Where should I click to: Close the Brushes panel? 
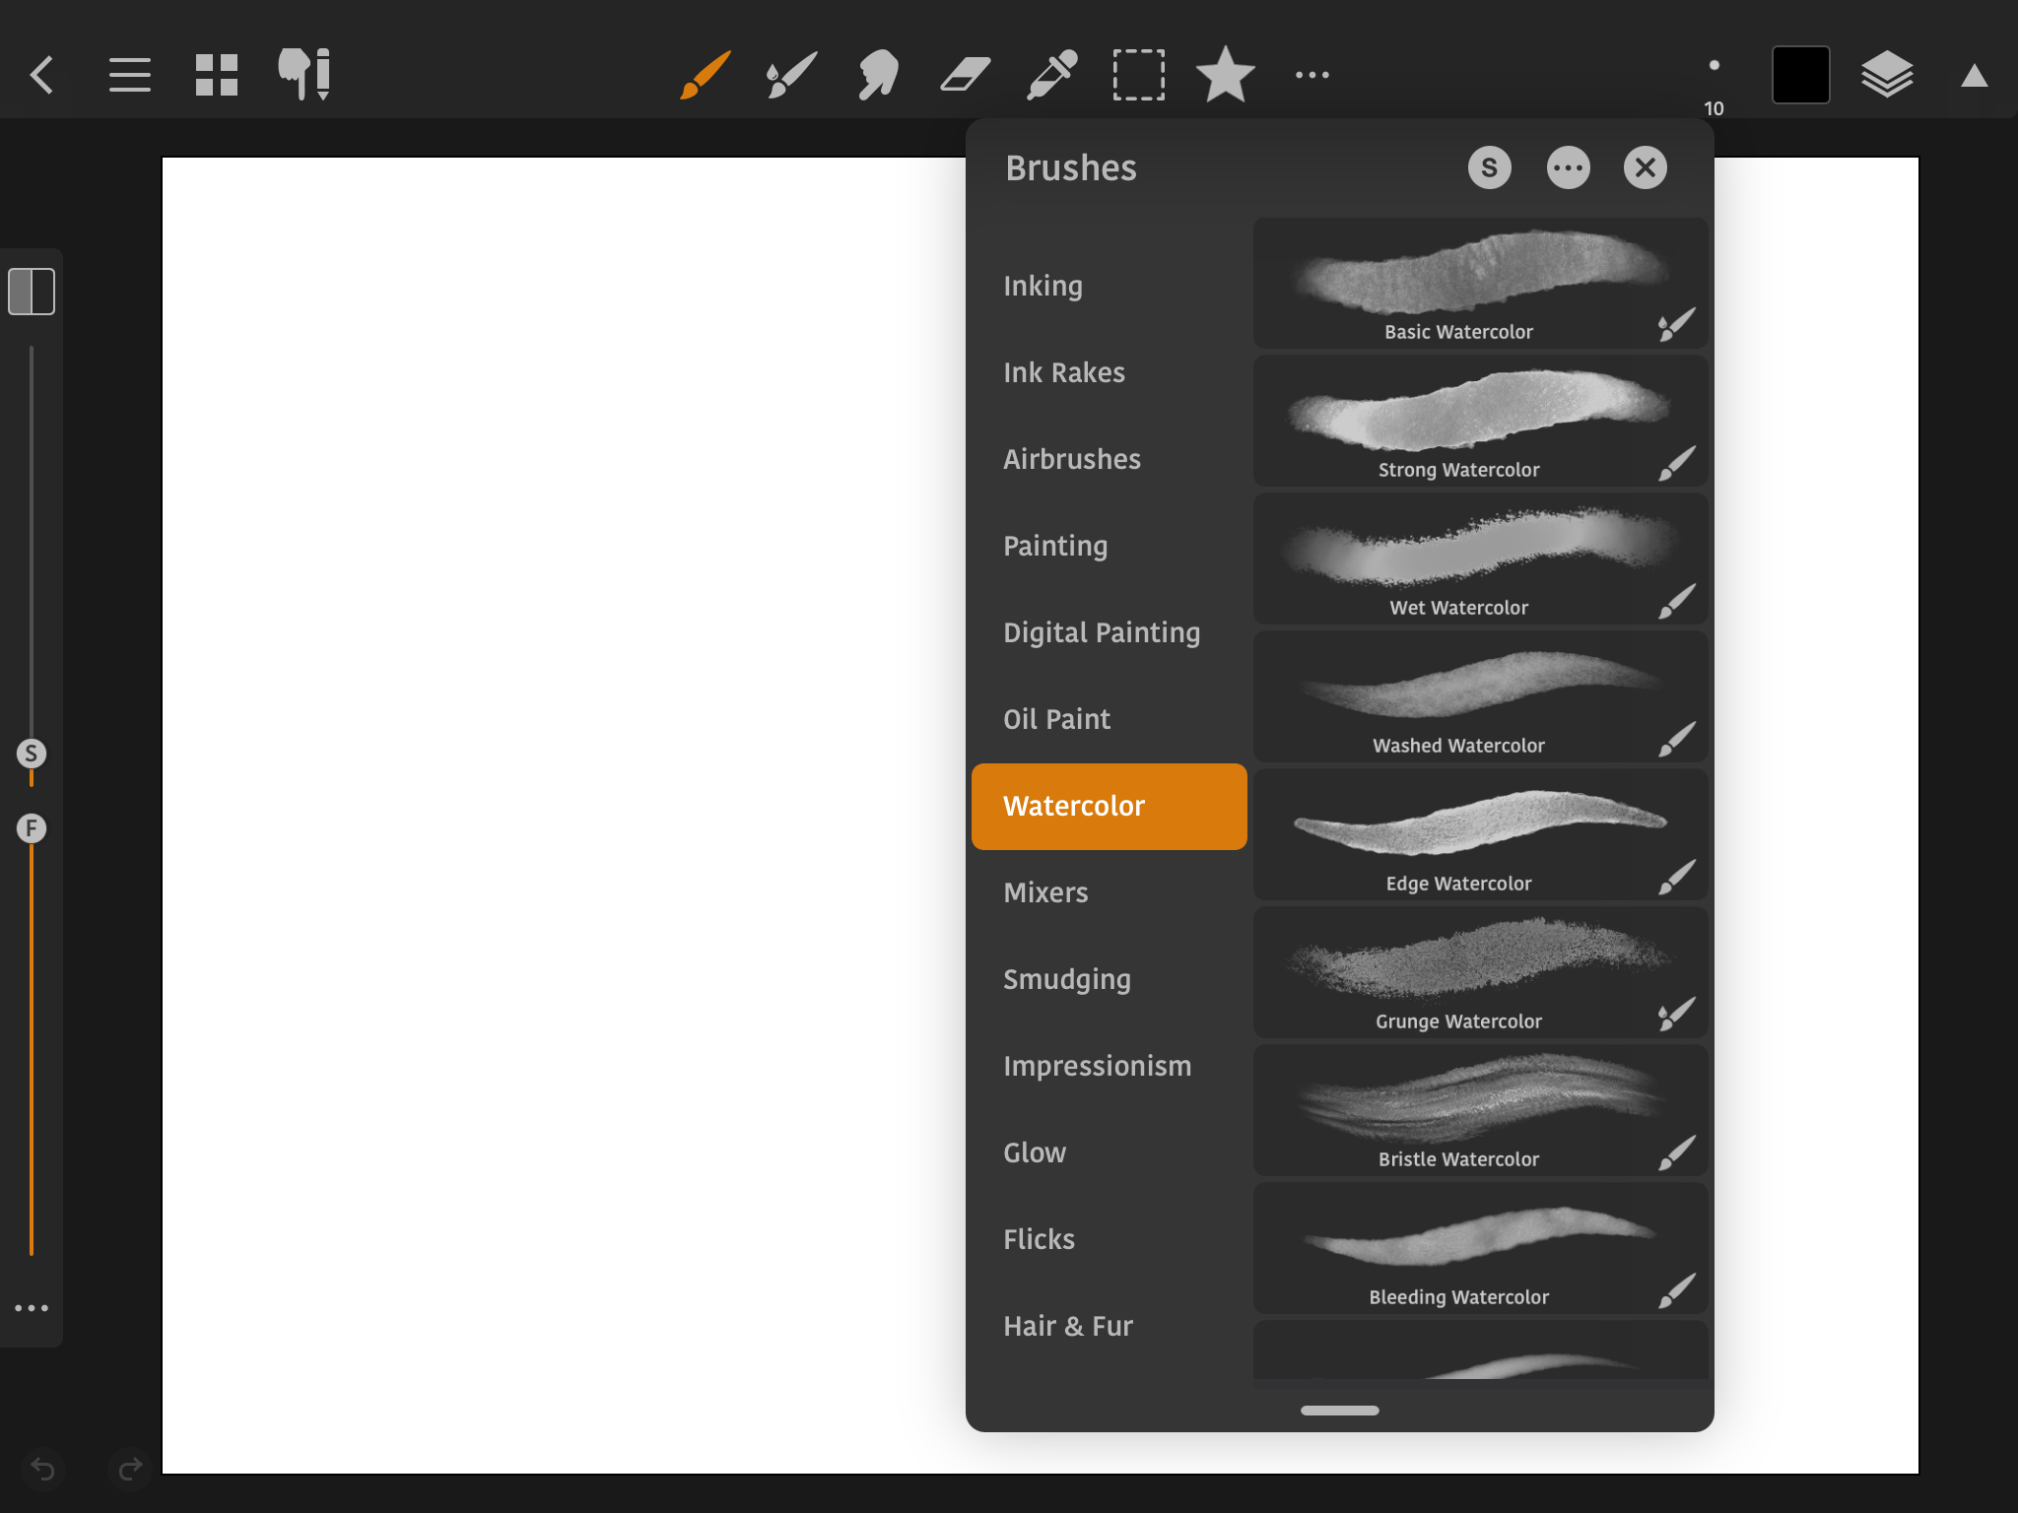(x=1645, y=167)
